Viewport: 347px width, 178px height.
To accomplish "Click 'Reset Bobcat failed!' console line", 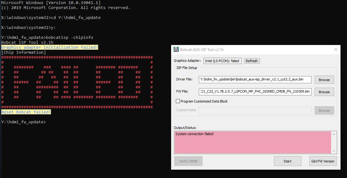I will pyautogui.click(x=26, y=112).
